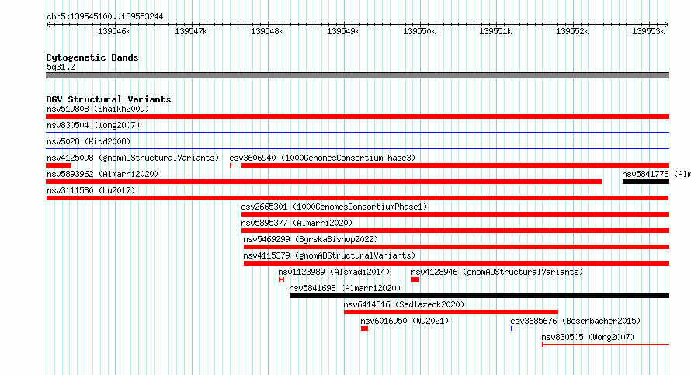Click the 139553k ruler position
The height and width of the screenshot is (375, 691).
tap(648, 31)
